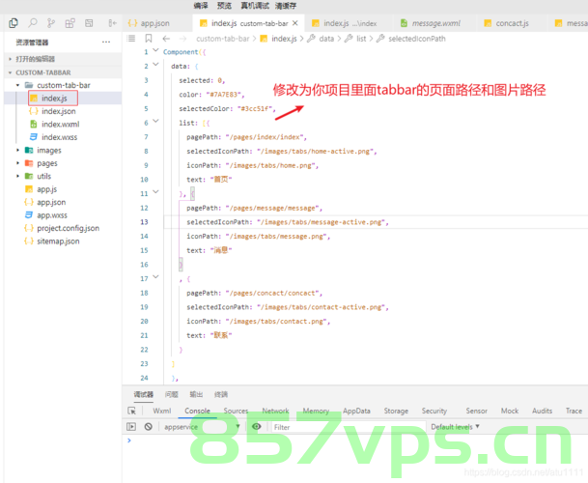Click the 真机调试 toolbar button
Screen dimensions: 588x483
255,6
